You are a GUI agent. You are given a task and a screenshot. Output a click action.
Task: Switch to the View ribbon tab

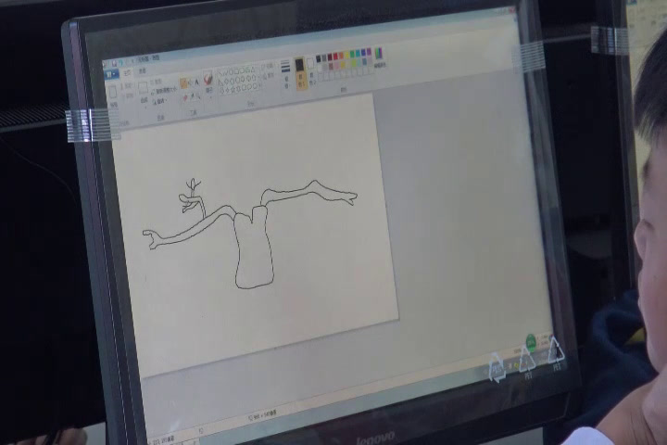(x=142, y=72)
